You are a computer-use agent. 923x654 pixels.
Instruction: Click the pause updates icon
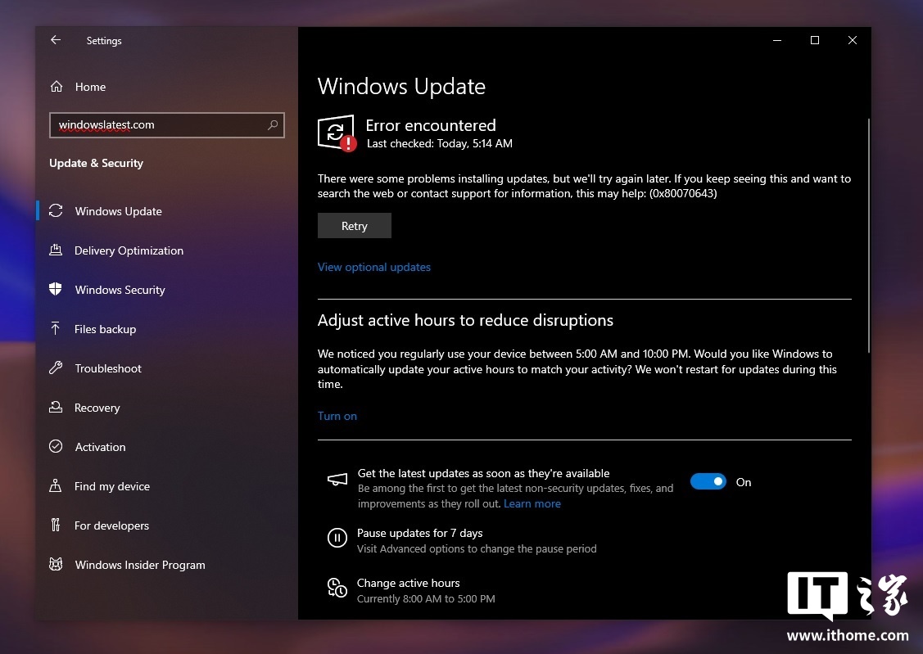point(337,538)
